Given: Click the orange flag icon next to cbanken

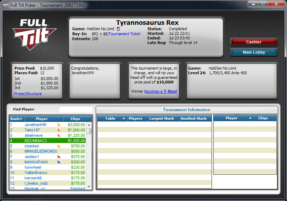Looking at the screenshot, I should pos(59,146).
